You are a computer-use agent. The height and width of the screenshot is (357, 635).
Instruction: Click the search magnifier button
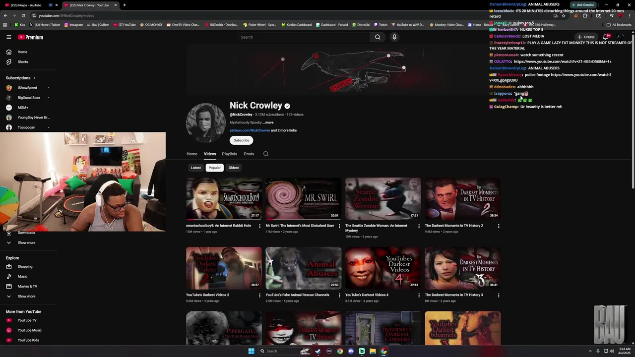tap(378, 37)
